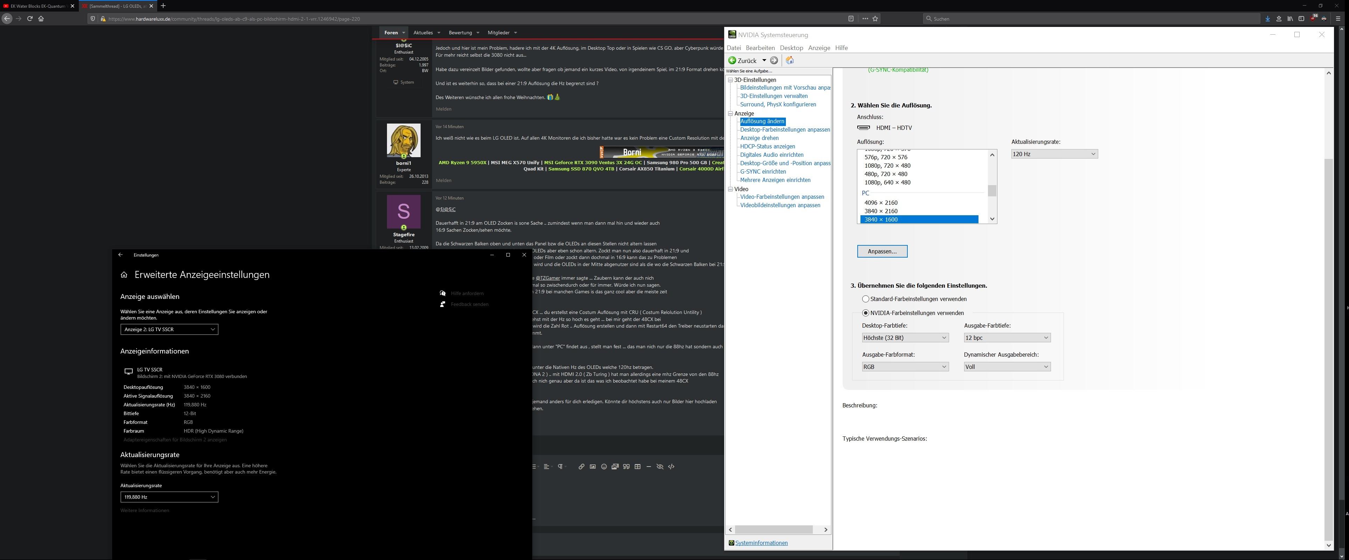Viewport: 1349px width, 560px height.
Task: Insert image icon in forum editor
Action: point(592,466)
